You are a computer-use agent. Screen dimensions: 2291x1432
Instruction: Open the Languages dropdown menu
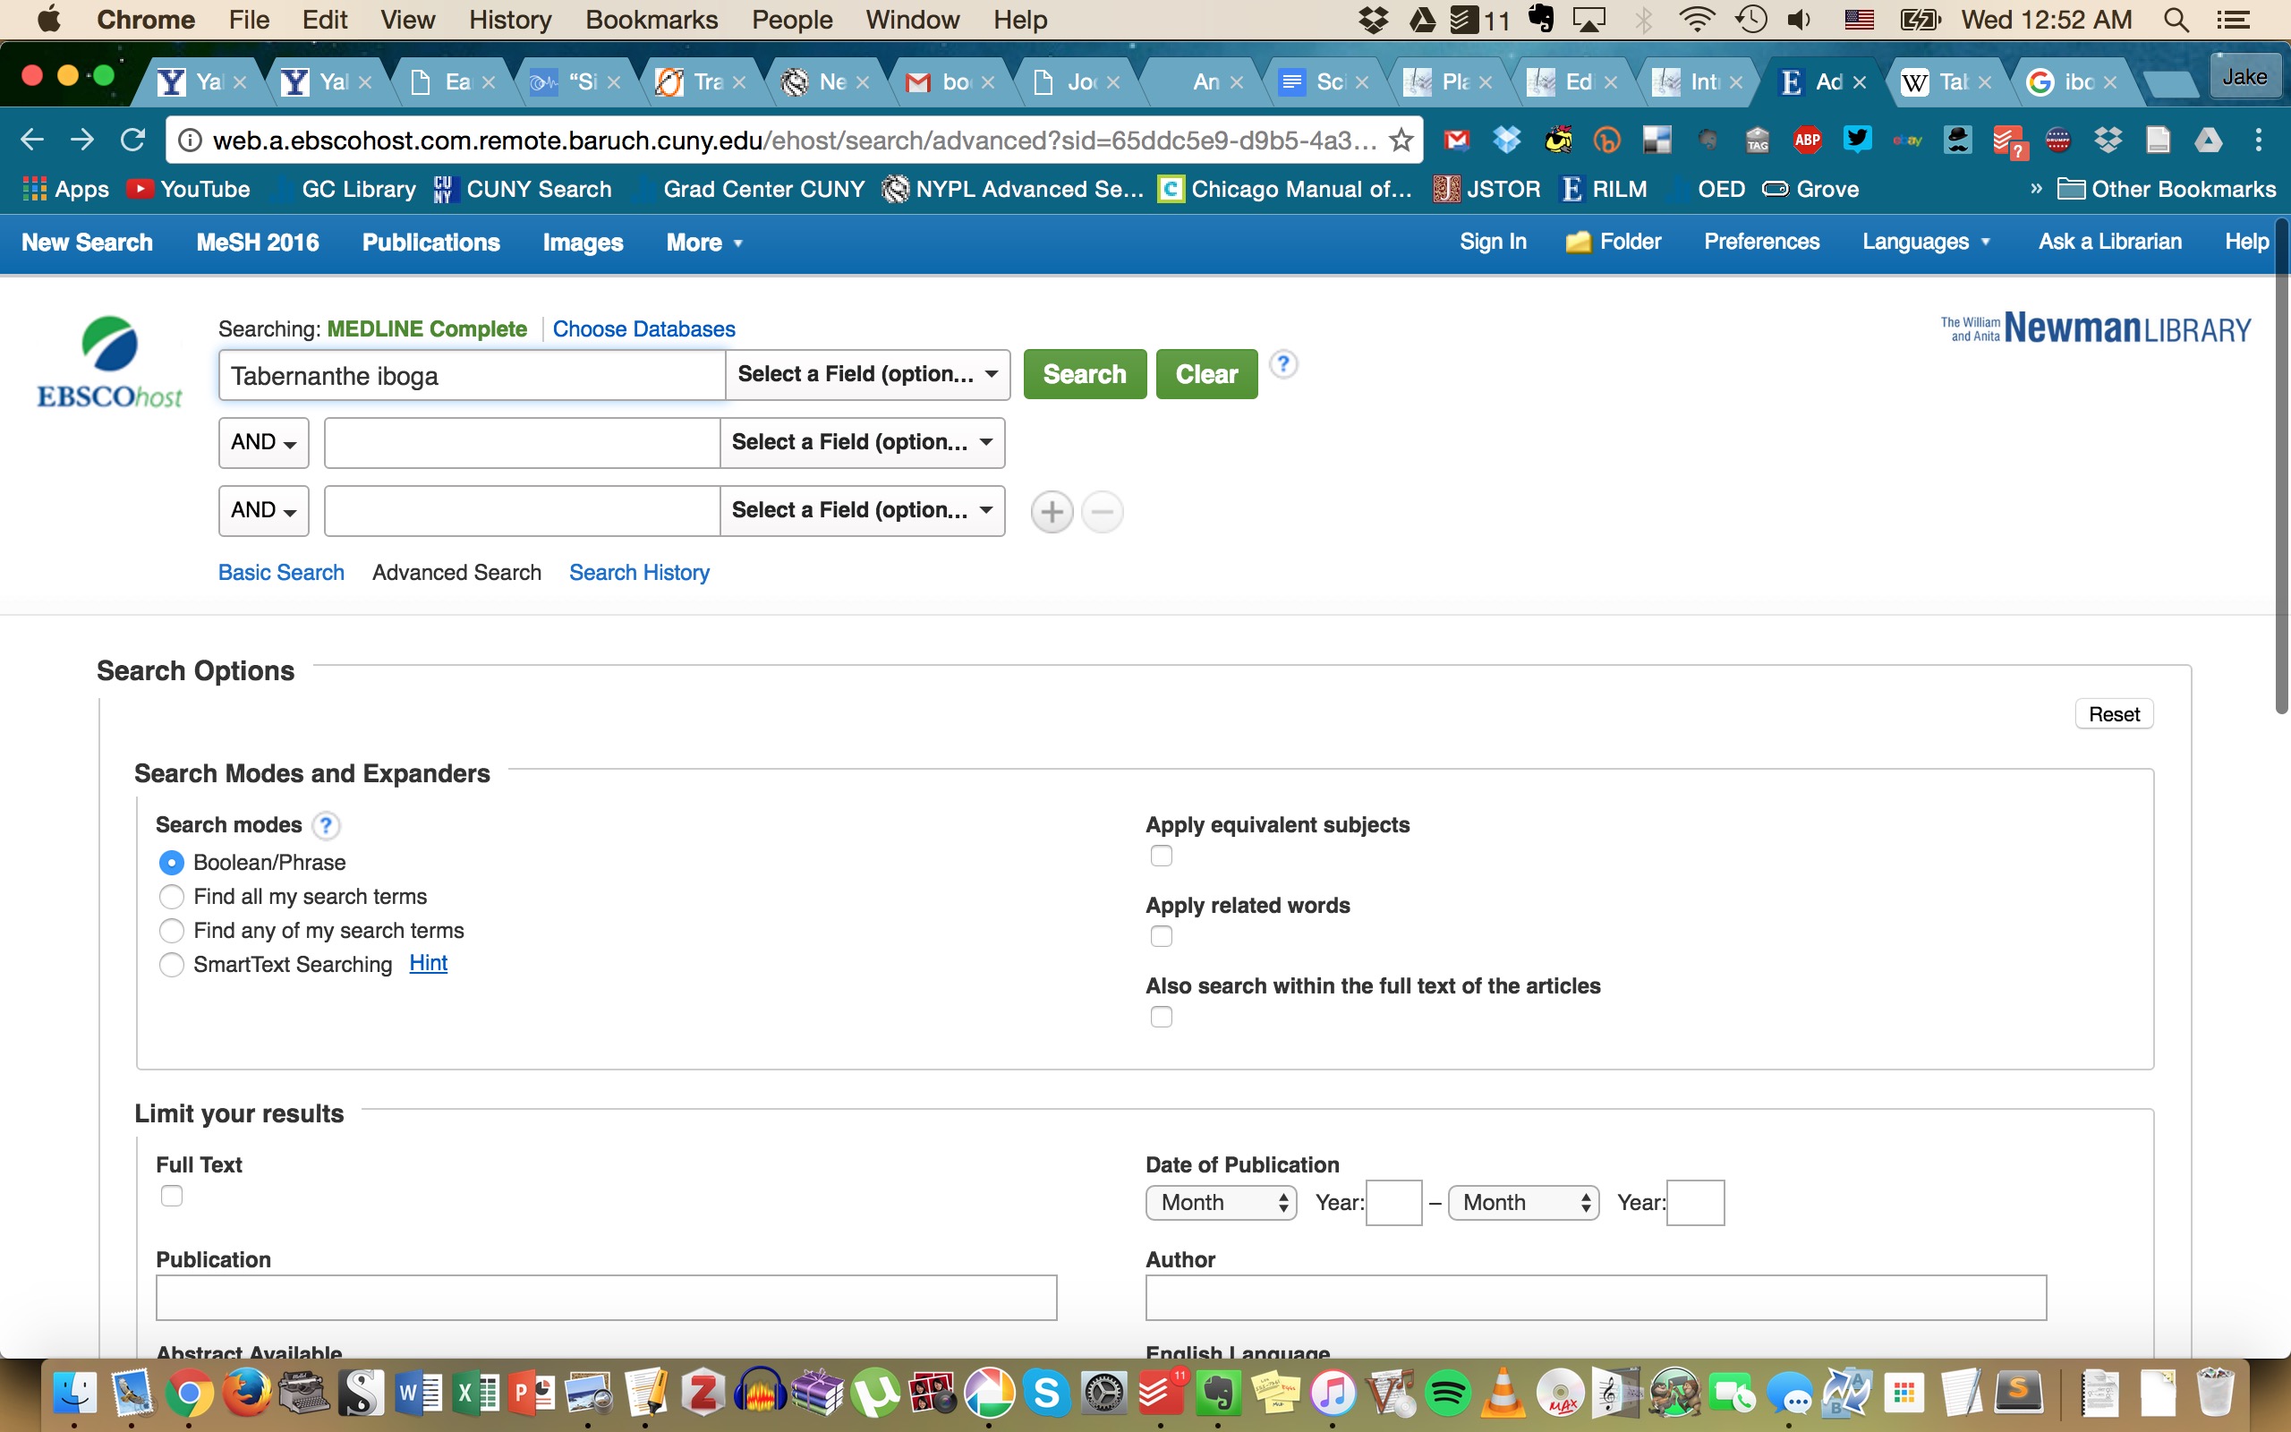click(x=1926, y=243)
